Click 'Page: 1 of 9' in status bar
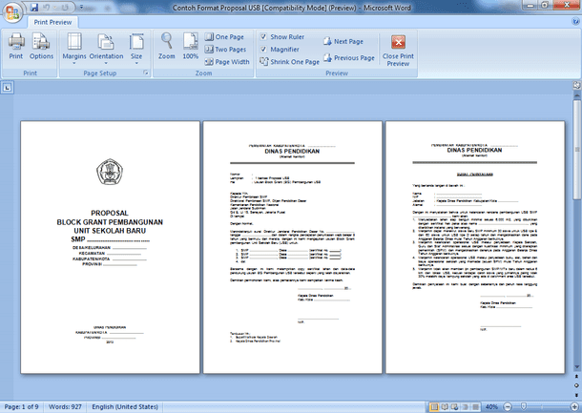This screenshot has width=582, height=413. [21, 406]
